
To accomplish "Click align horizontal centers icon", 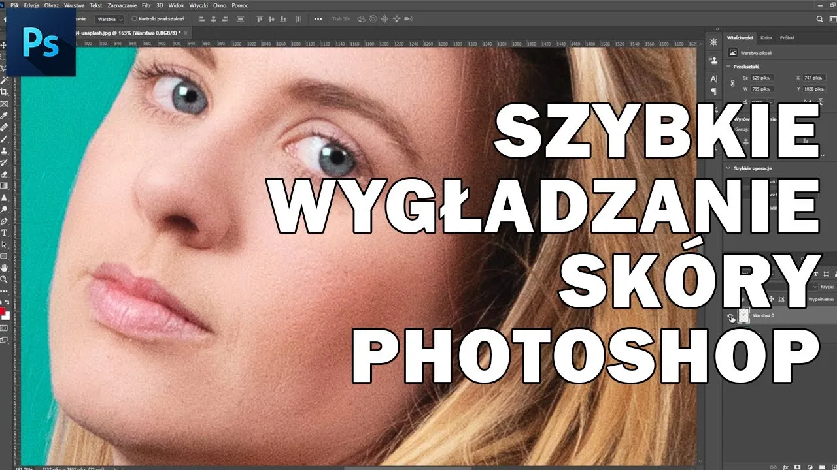I will 214,19.
